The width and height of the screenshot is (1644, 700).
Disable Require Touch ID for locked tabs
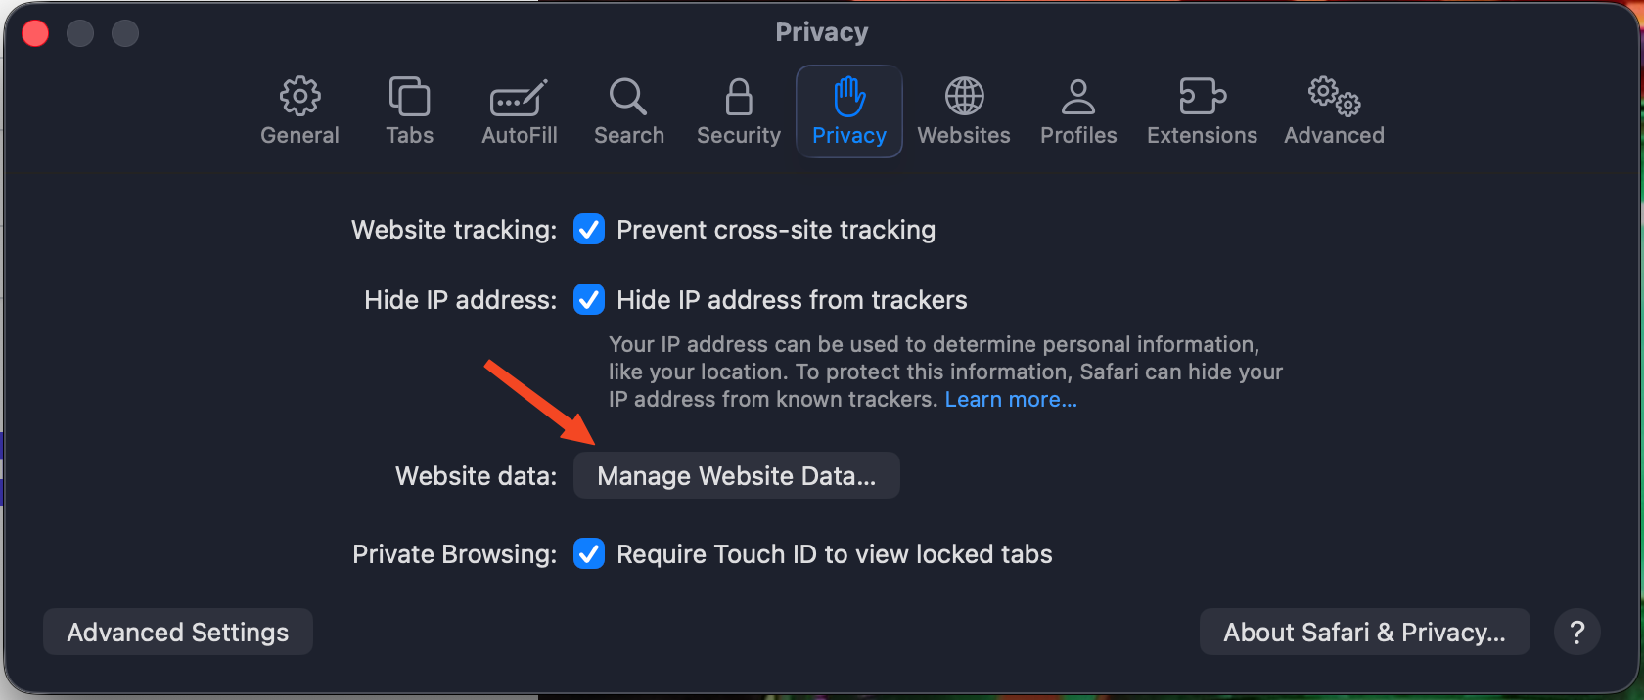pyautogui.click(x=589, y=554)
